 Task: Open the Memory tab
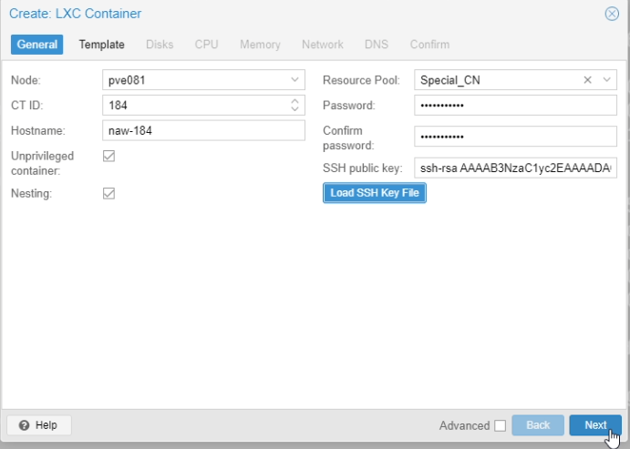(x=260, y=45)
